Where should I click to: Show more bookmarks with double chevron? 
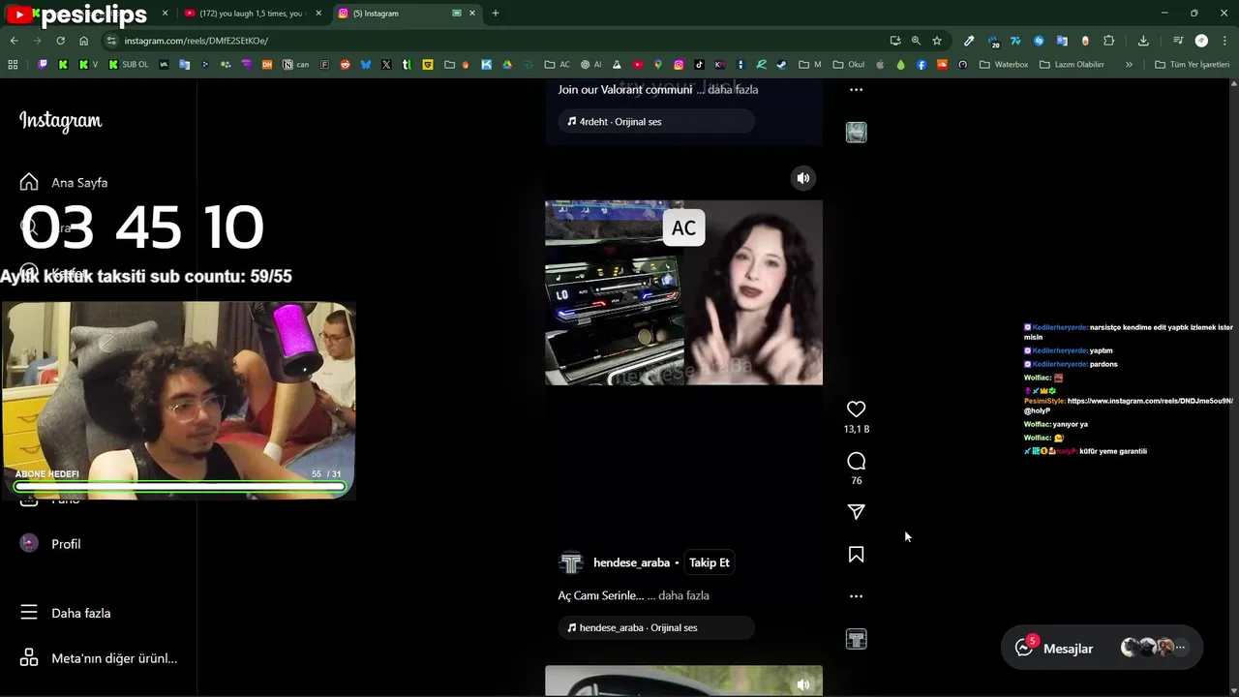pyautogui.click(x=1129, y=65)
